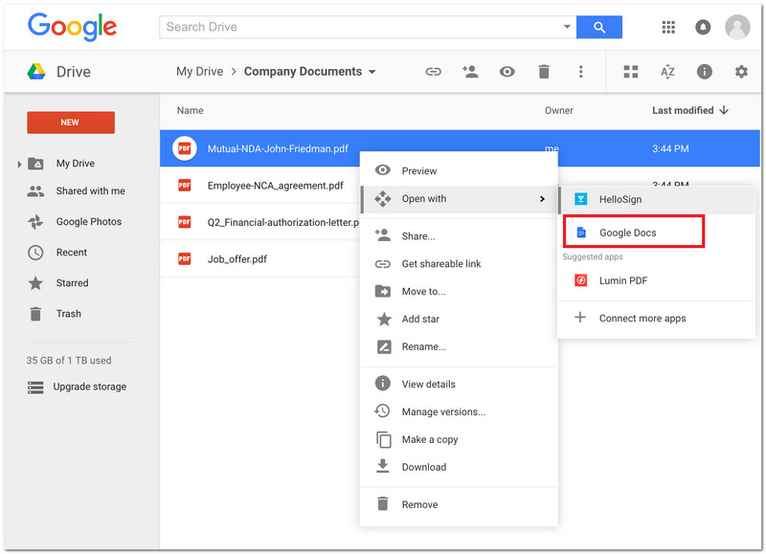Viewport: 766px width, 554px height.
Task: Show the view details info icon
Action: pos(705,72)
